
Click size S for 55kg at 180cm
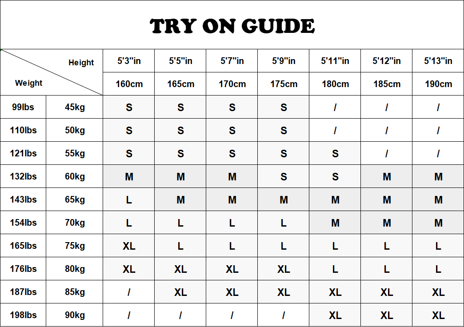[x=335, y=153]
